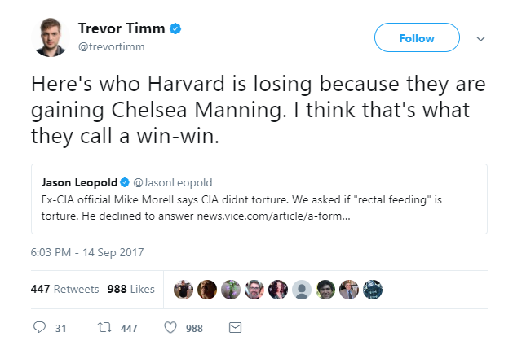
Task: Open Trevor Timm's profile photo
Action: tap(51, 37)
